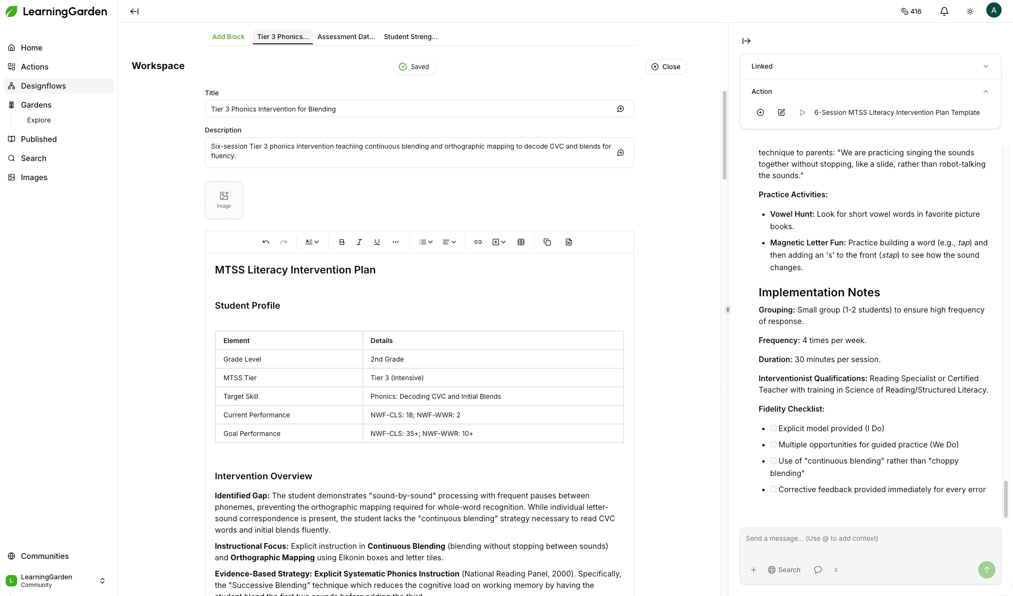This screenshot has width=1013, height=596.
Task: Check Explicit model provided (I Do)
Action: point(773,428)
